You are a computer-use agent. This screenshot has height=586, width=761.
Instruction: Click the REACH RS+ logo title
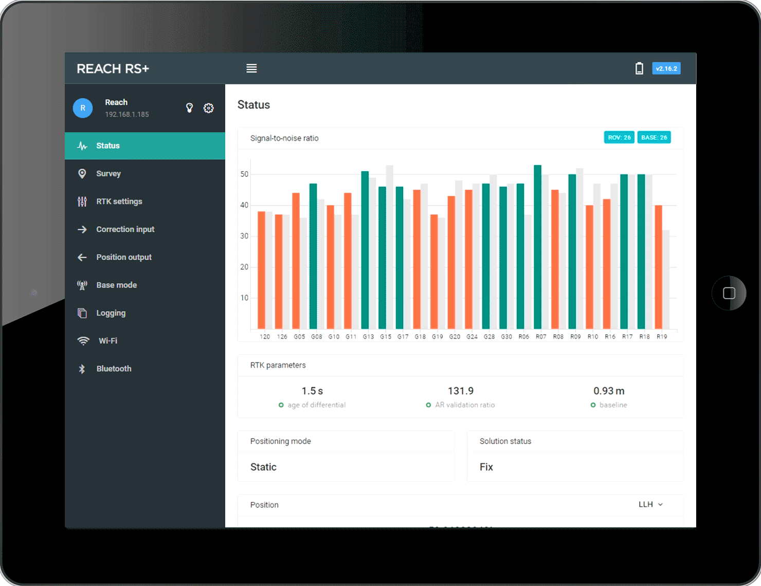tap(113, 68)
